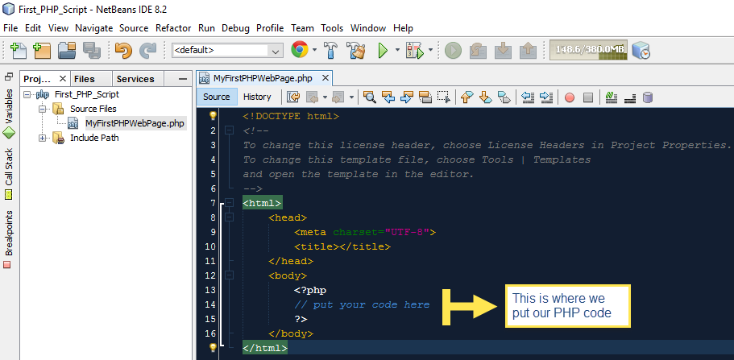The width and height of the screenshot is (734, 360).
Task: Open the Debug Project dropdown arrow
Action: coord(430,50)
